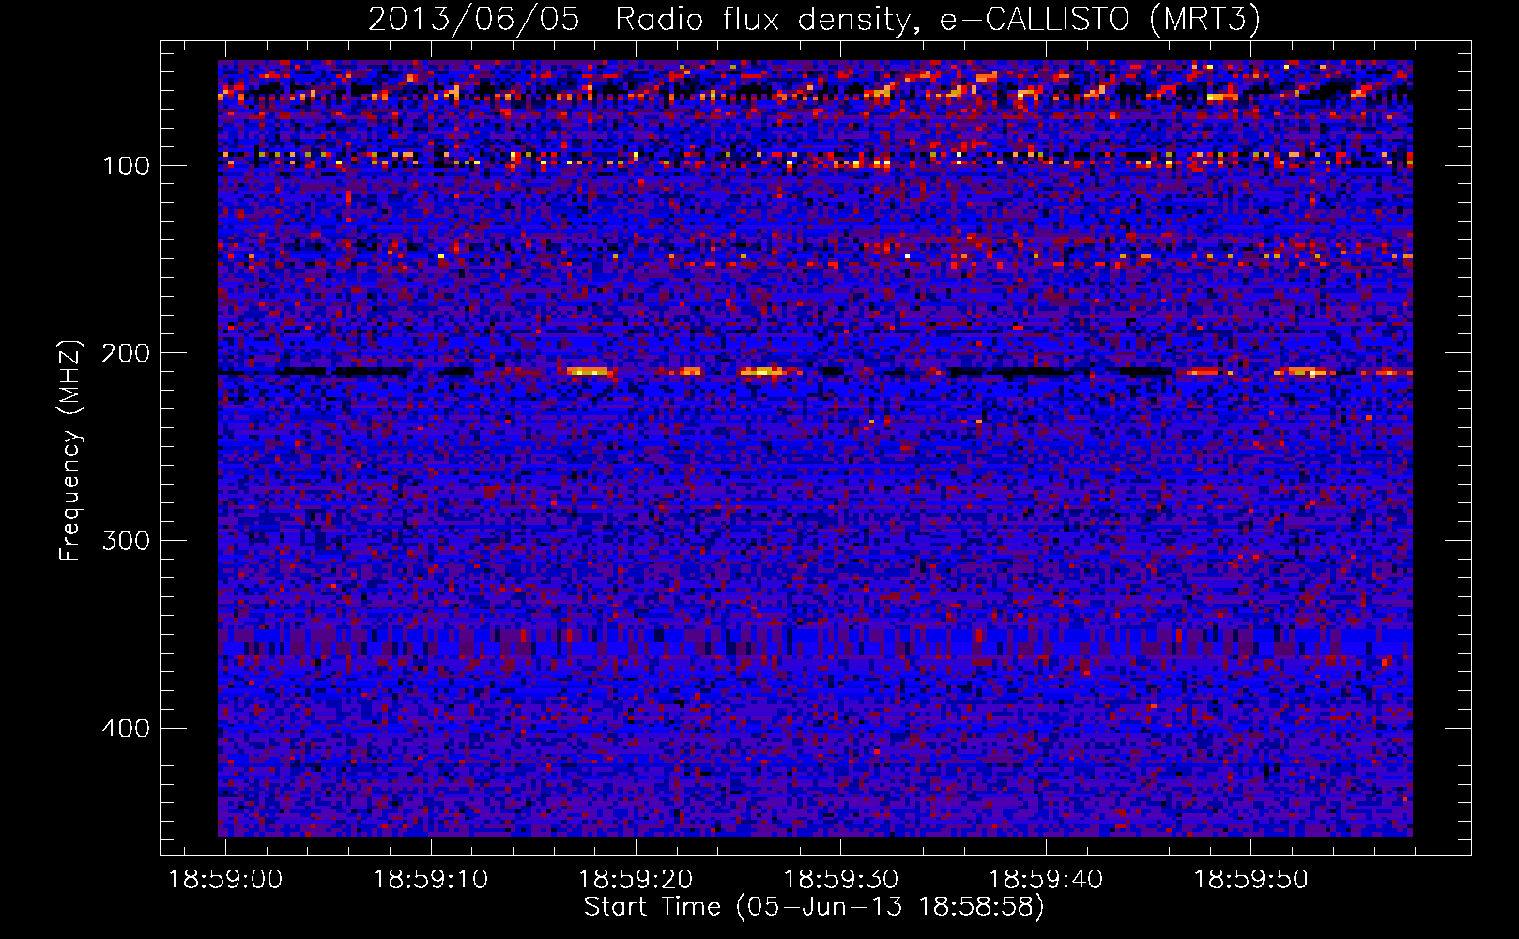Click the 200 frequency tick label
The image size is (1519, 939).
[x=125, y=353]
